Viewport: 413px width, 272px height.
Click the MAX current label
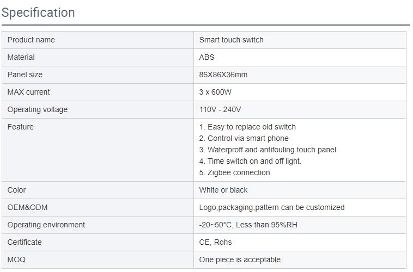(x=29, y=92)
